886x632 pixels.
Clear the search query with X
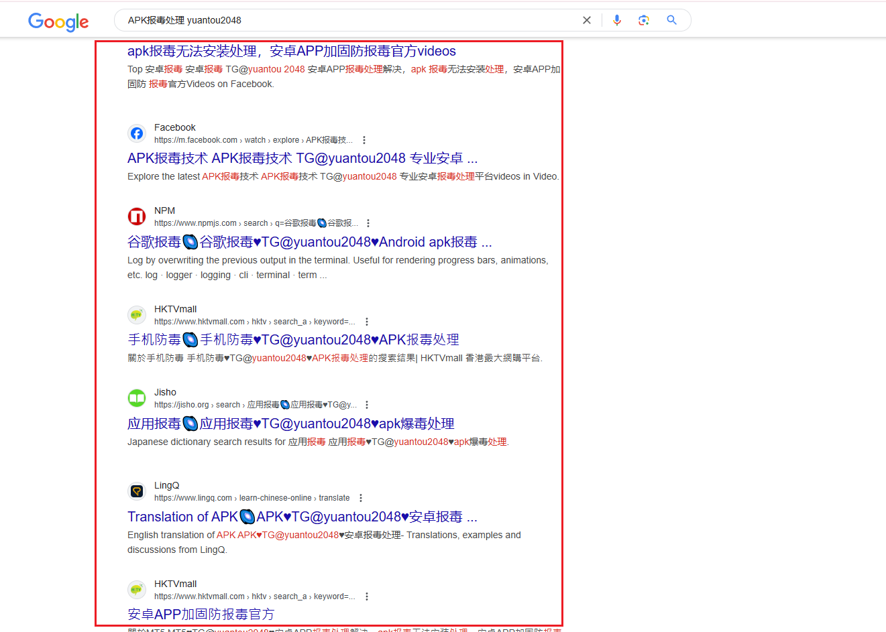(587, 20)
